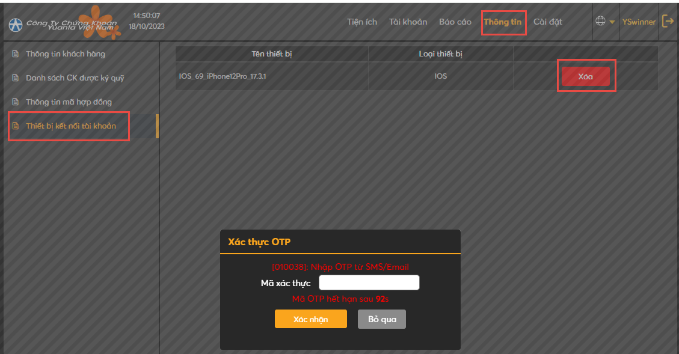This screenshot has width=679, height=354.
Task: Open Danh sách CK được ký quỹ
Action: pyautogui.click(x=75, y=78)
